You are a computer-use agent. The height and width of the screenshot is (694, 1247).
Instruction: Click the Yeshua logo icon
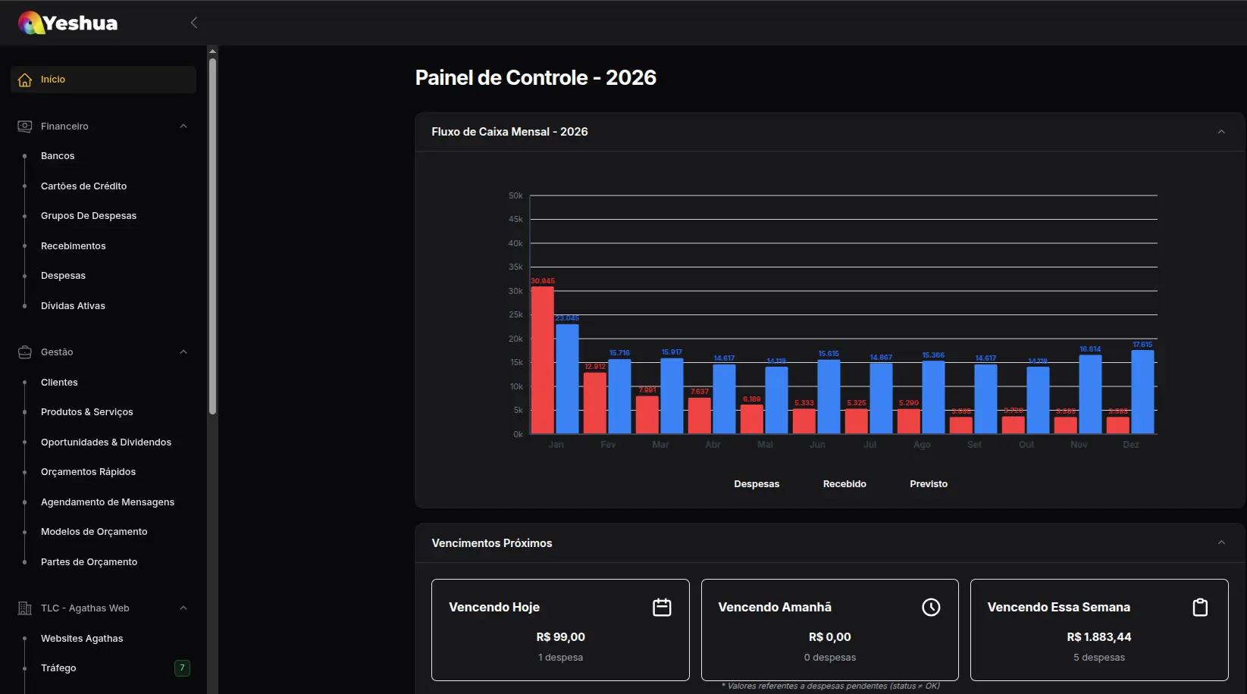point(30,23)
